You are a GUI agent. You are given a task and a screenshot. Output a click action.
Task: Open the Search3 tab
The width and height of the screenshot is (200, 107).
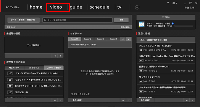click(x=100, y=39)
